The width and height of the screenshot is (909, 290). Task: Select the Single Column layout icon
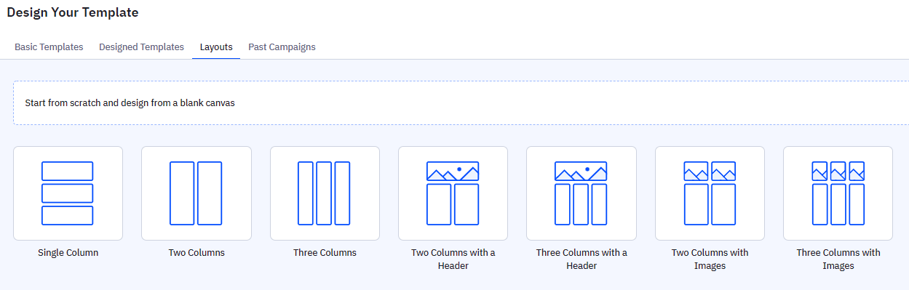tap(68, 193)
